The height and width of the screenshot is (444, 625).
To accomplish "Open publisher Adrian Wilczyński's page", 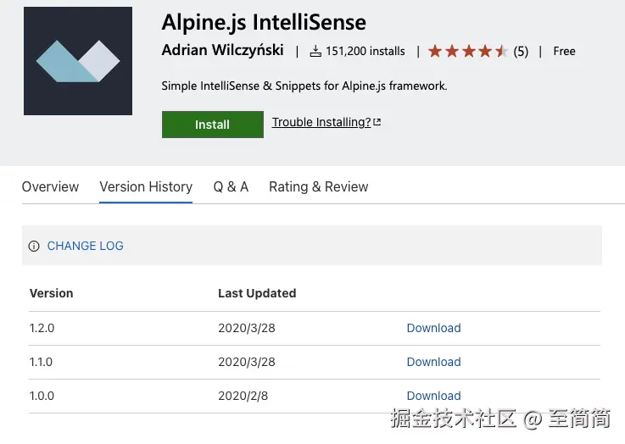I will point(223,51).
